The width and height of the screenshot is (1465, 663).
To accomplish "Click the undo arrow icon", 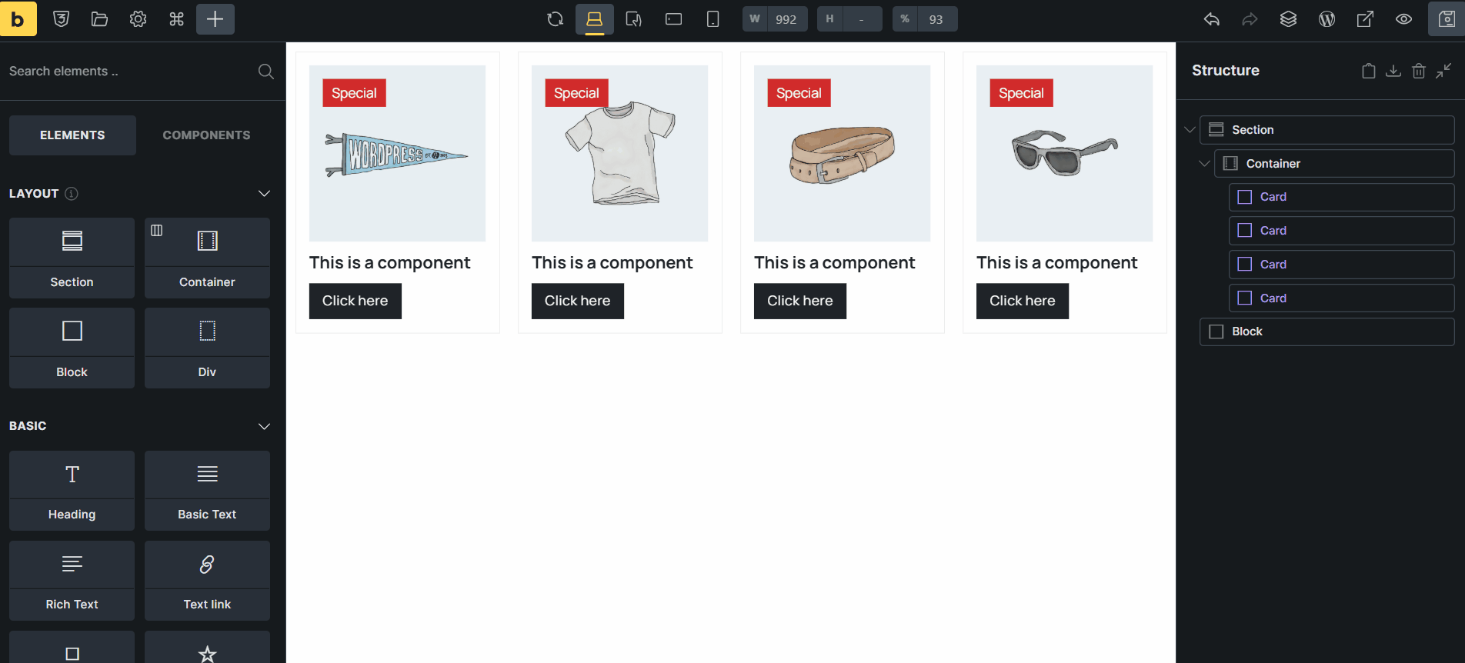I will 1212,19.
